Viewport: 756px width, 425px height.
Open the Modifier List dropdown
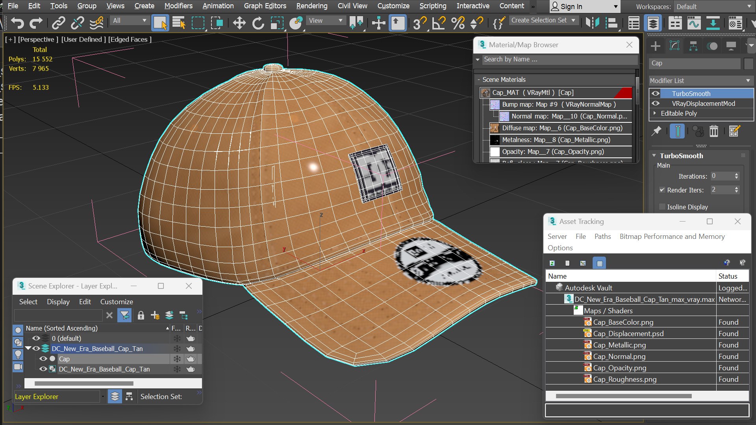coord(700,81)
